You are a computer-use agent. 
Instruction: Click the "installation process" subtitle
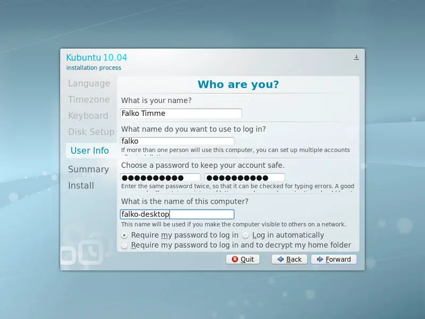click(94, 68)
